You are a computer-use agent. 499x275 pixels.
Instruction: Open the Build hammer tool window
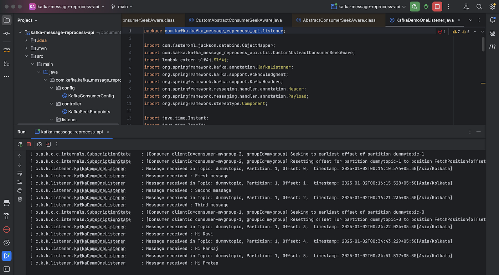6,216
